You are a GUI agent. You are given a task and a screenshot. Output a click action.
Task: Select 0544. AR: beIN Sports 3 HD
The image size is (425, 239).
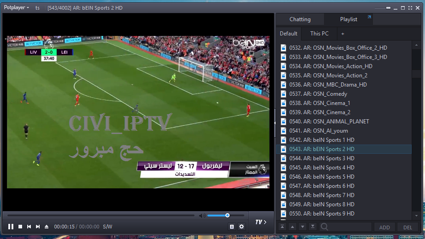coord(322,158)
